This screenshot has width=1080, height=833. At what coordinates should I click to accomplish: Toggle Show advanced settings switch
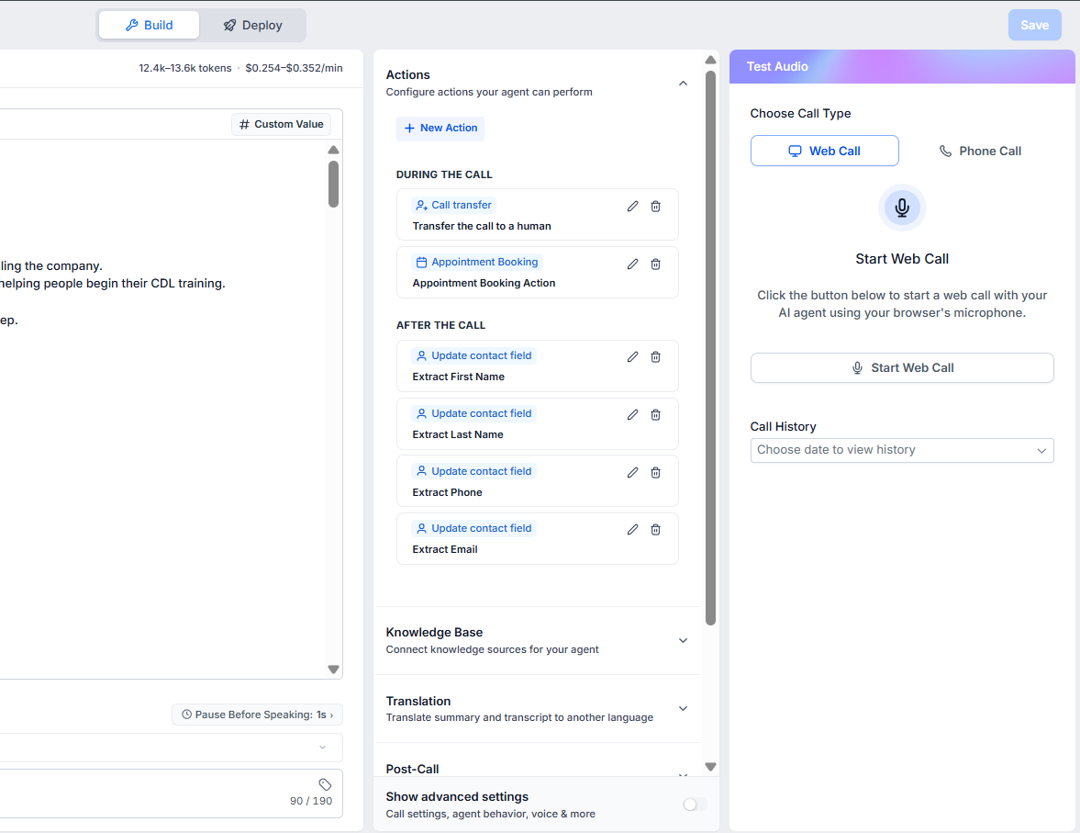[x=695, y=805]
